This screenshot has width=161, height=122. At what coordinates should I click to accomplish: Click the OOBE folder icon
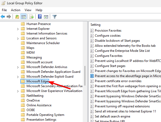(23, 110)
